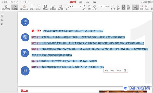Screen dimensions: 153x93
Task: Switch to the 注释 annotation tab
Action: click(80, 2)
